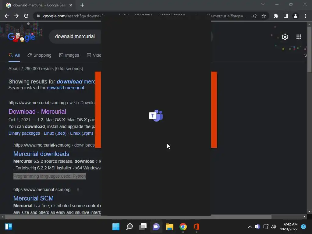Open File Explorer from taskbar

[x=170, y=227]
